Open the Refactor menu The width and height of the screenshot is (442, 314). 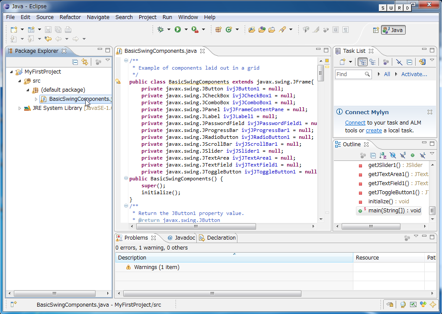70,17
